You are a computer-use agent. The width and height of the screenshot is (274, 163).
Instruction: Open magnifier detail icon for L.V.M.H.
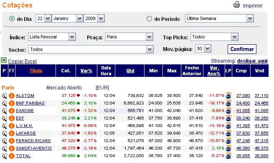[x=4, y=126]
